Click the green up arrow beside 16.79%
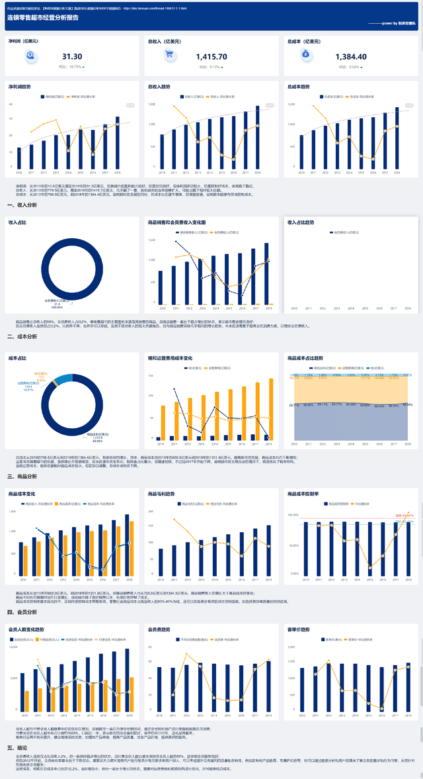Viewport: 423px width, 779px height. tap(83, 67)
